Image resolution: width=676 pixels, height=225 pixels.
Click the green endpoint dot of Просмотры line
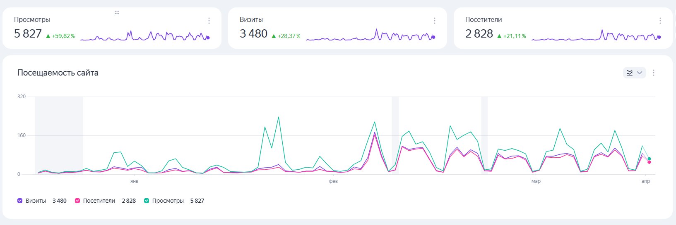(649, 159)
